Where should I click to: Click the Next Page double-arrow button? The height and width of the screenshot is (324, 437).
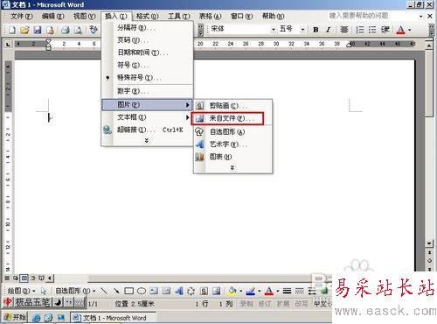[429, 269]
